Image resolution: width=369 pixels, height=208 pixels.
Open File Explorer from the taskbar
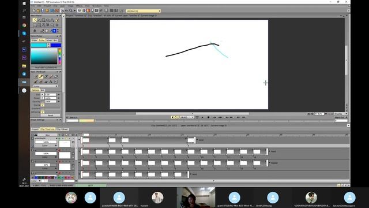click(x=24, y=66)
